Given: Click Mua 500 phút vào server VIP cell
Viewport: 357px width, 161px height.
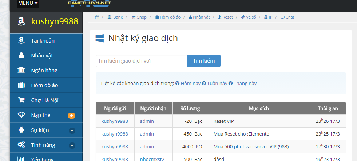Looking at the screenshot, I should point(259,147).
